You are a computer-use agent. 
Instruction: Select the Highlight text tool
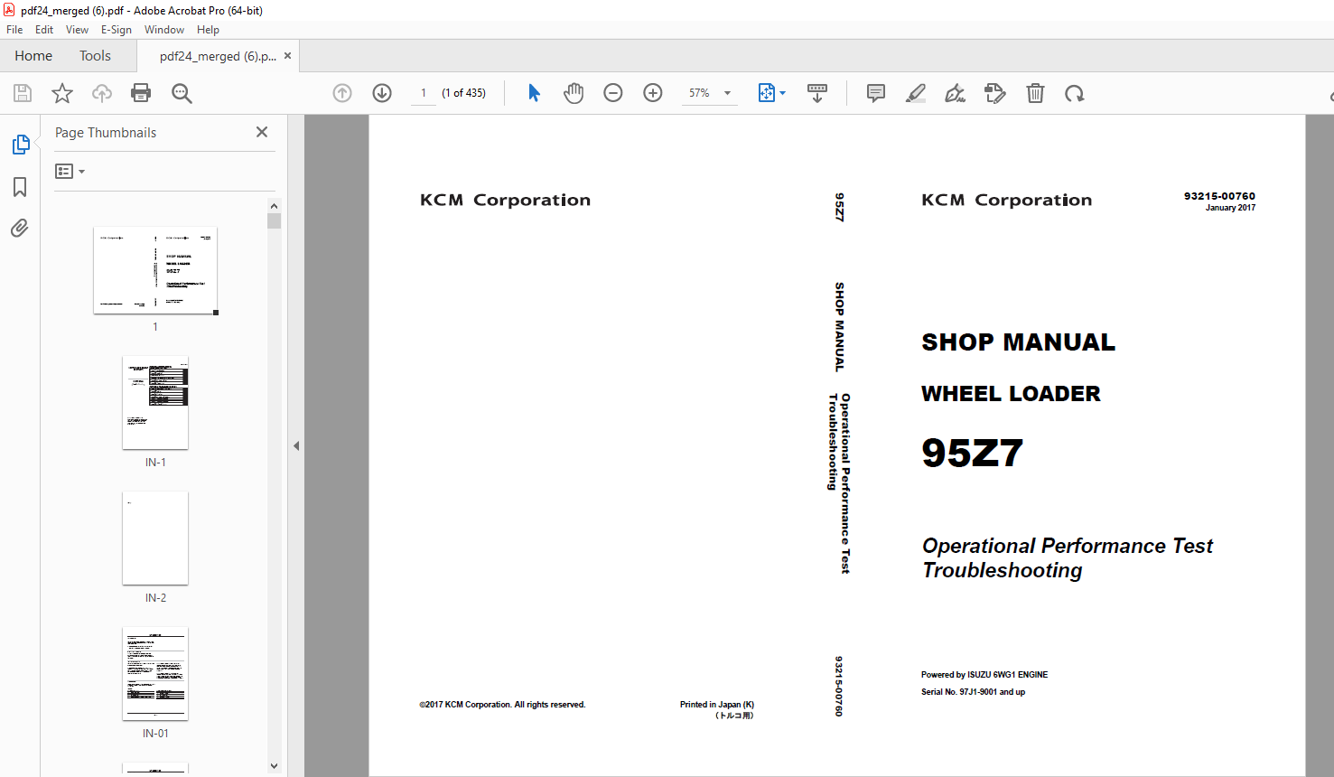[916, 93]
